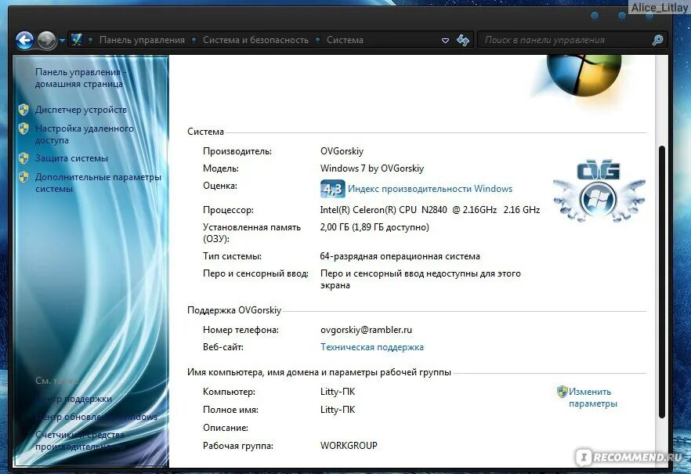Click Windows 7 by OVGorskiy model text
Screen dimensions: 691x474
[x=372, y=168]
